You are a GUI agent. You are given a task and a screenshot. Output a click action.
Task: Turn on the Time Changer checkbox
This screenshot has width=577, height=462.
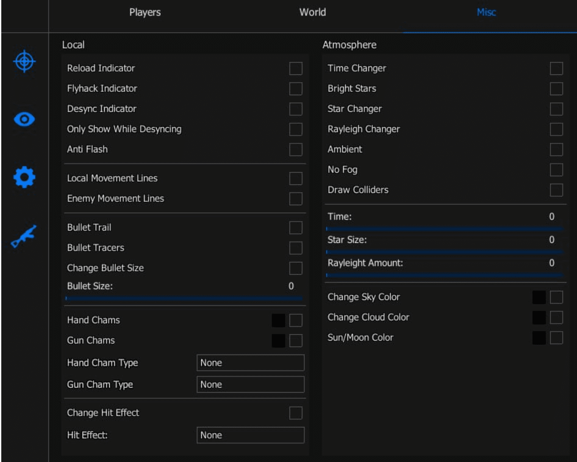point(556,69)
